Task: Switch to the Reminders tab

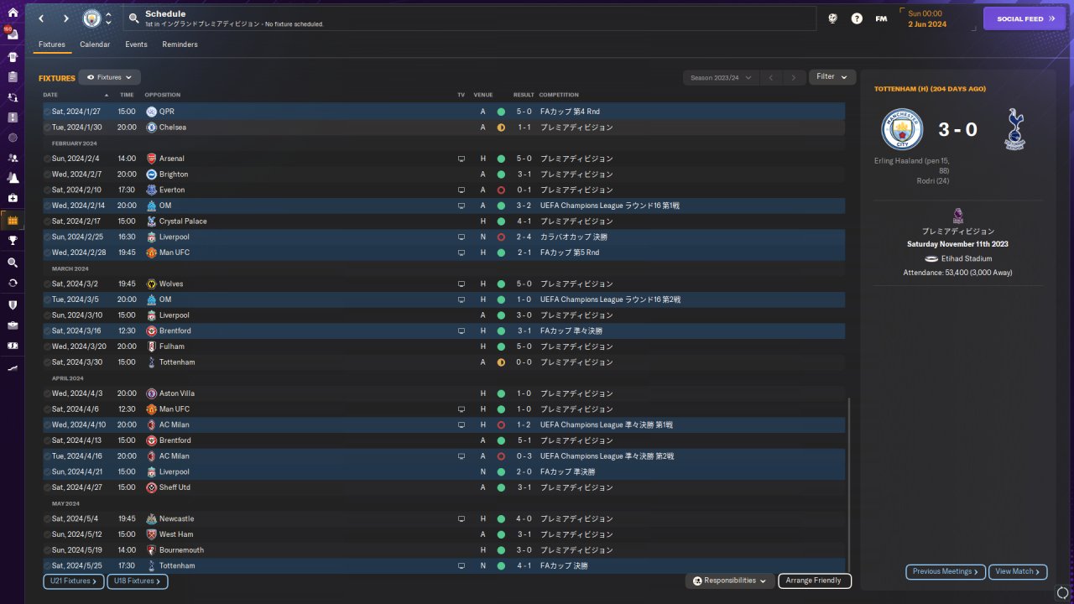Action: point(180,44)
